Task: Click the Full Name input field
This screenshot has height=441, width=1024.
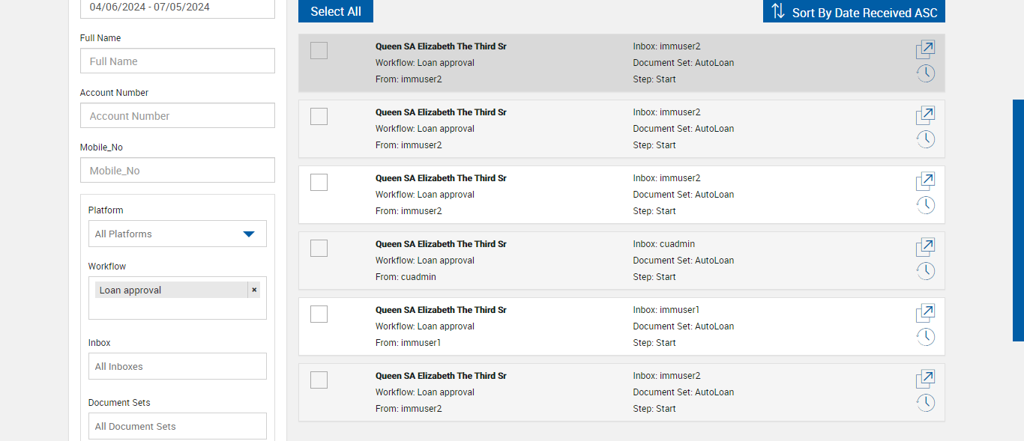Action: coord(178,61)
